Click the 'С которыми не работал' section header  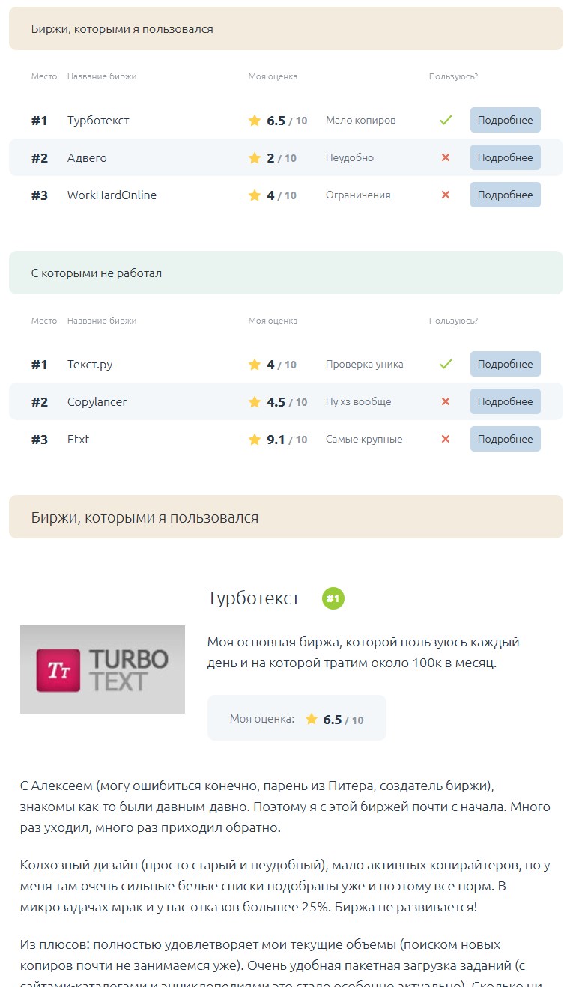click(x=285, y=273)
